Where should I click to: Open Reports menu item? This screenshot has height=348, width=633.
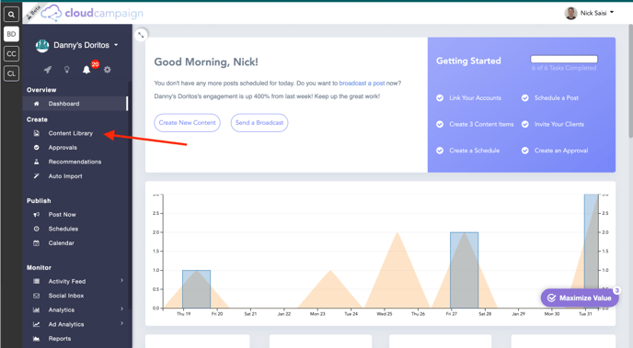point(60,338)
